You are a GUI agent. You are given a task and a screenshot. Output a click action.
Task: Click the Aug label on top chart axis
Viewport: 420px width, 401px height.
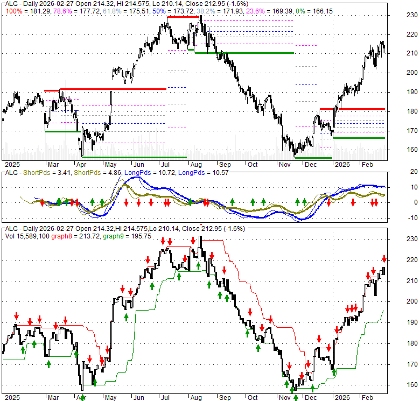[x=195, y=164]
